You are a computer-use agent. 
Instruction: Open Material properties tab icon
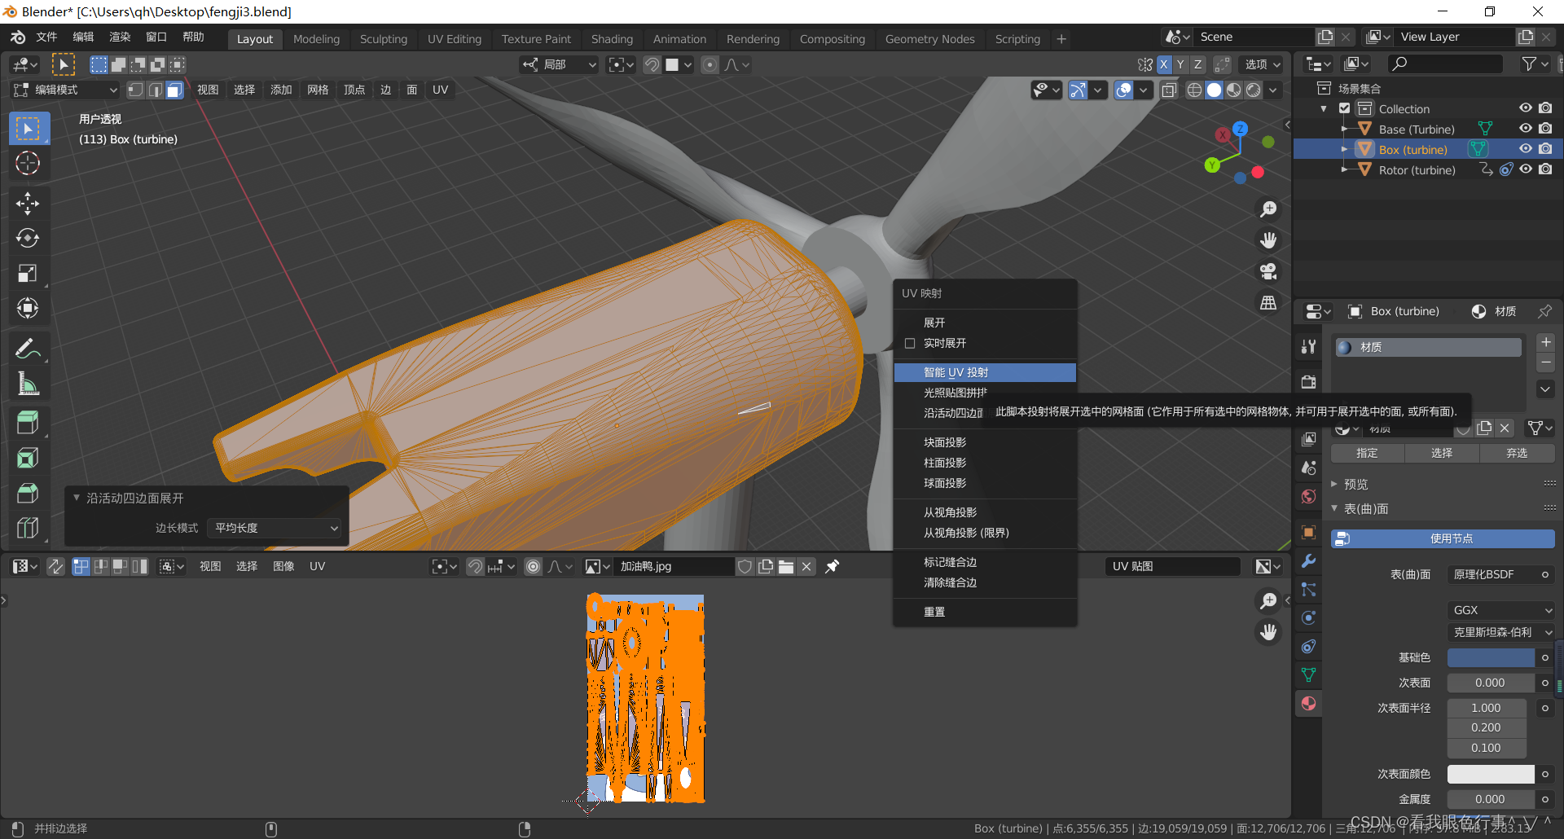pyautogui.click(x=1308, y=704)
